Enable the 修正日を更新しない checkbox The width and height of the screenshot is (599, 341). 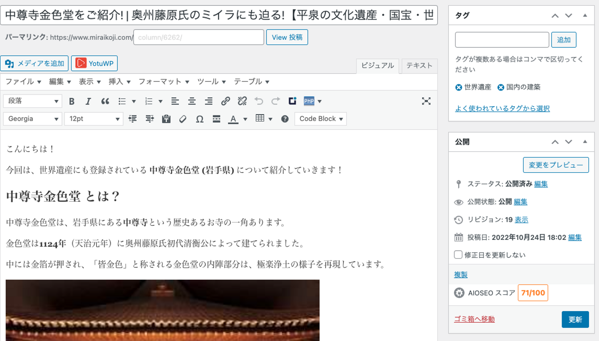coord(458,255)
